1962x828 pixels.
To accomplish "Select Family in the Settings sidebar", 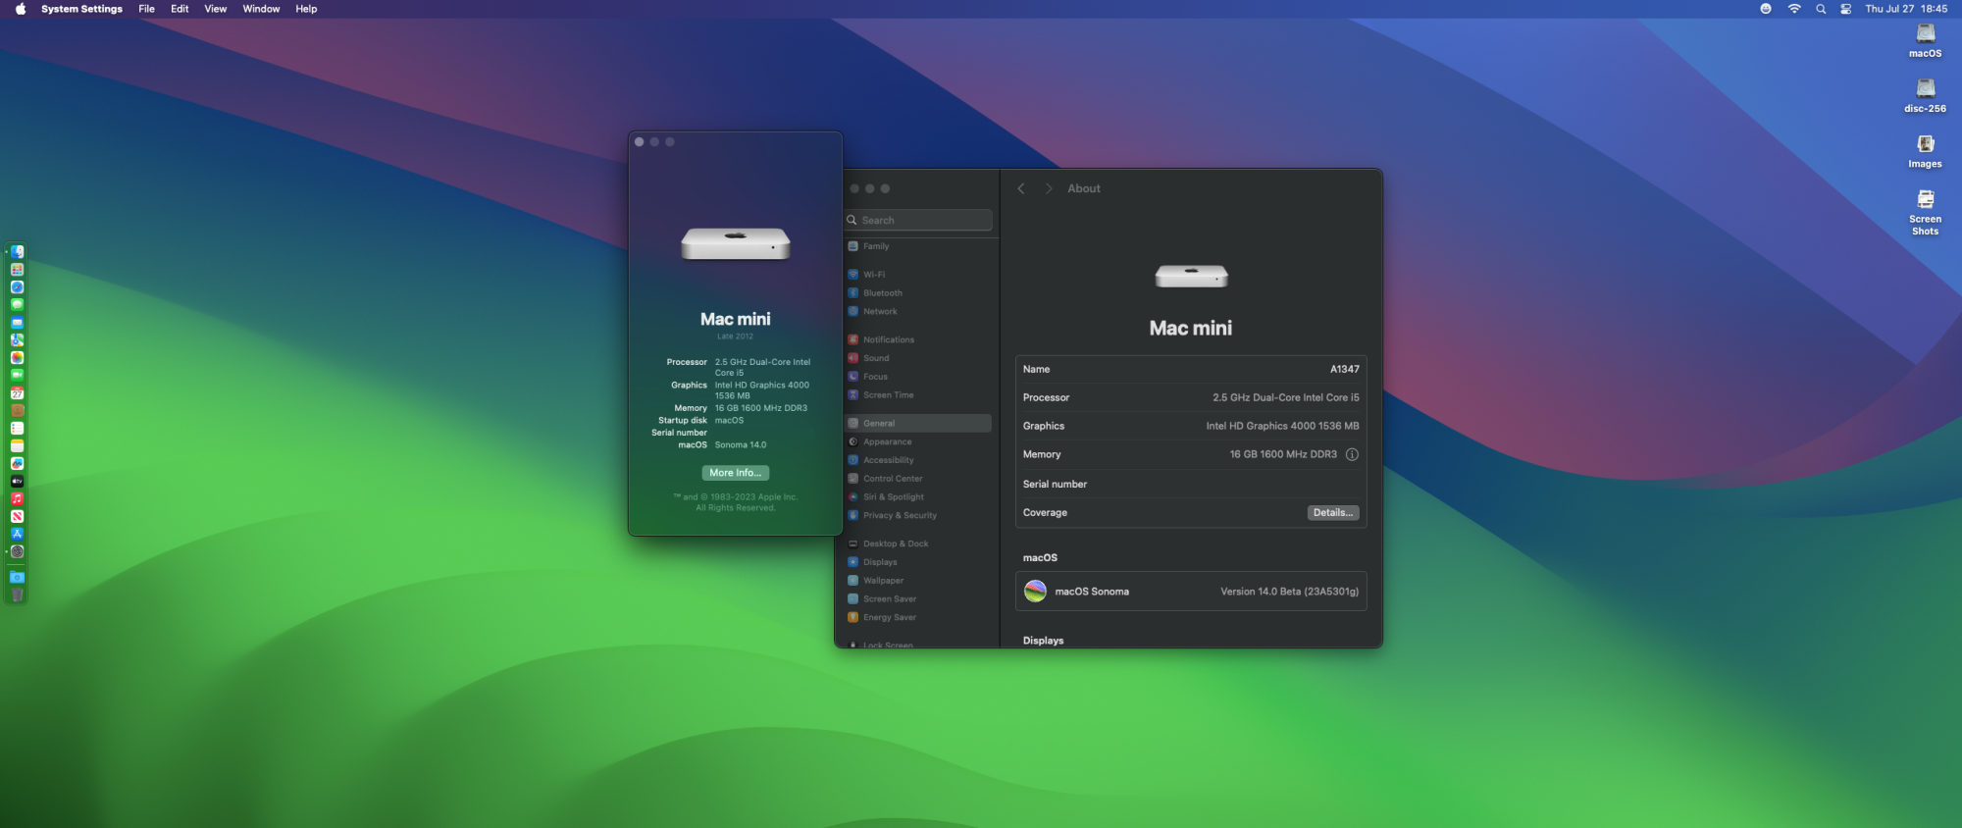I will click(919, 246).
